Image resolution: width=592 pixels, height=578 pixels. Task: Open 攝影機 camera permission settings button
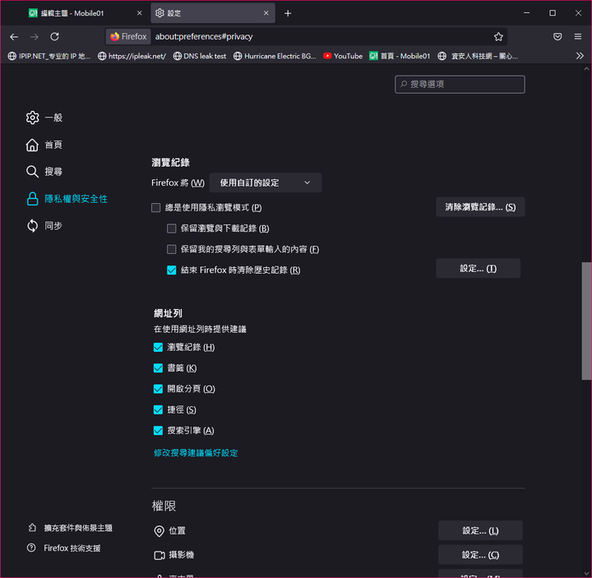pos(480,555)
